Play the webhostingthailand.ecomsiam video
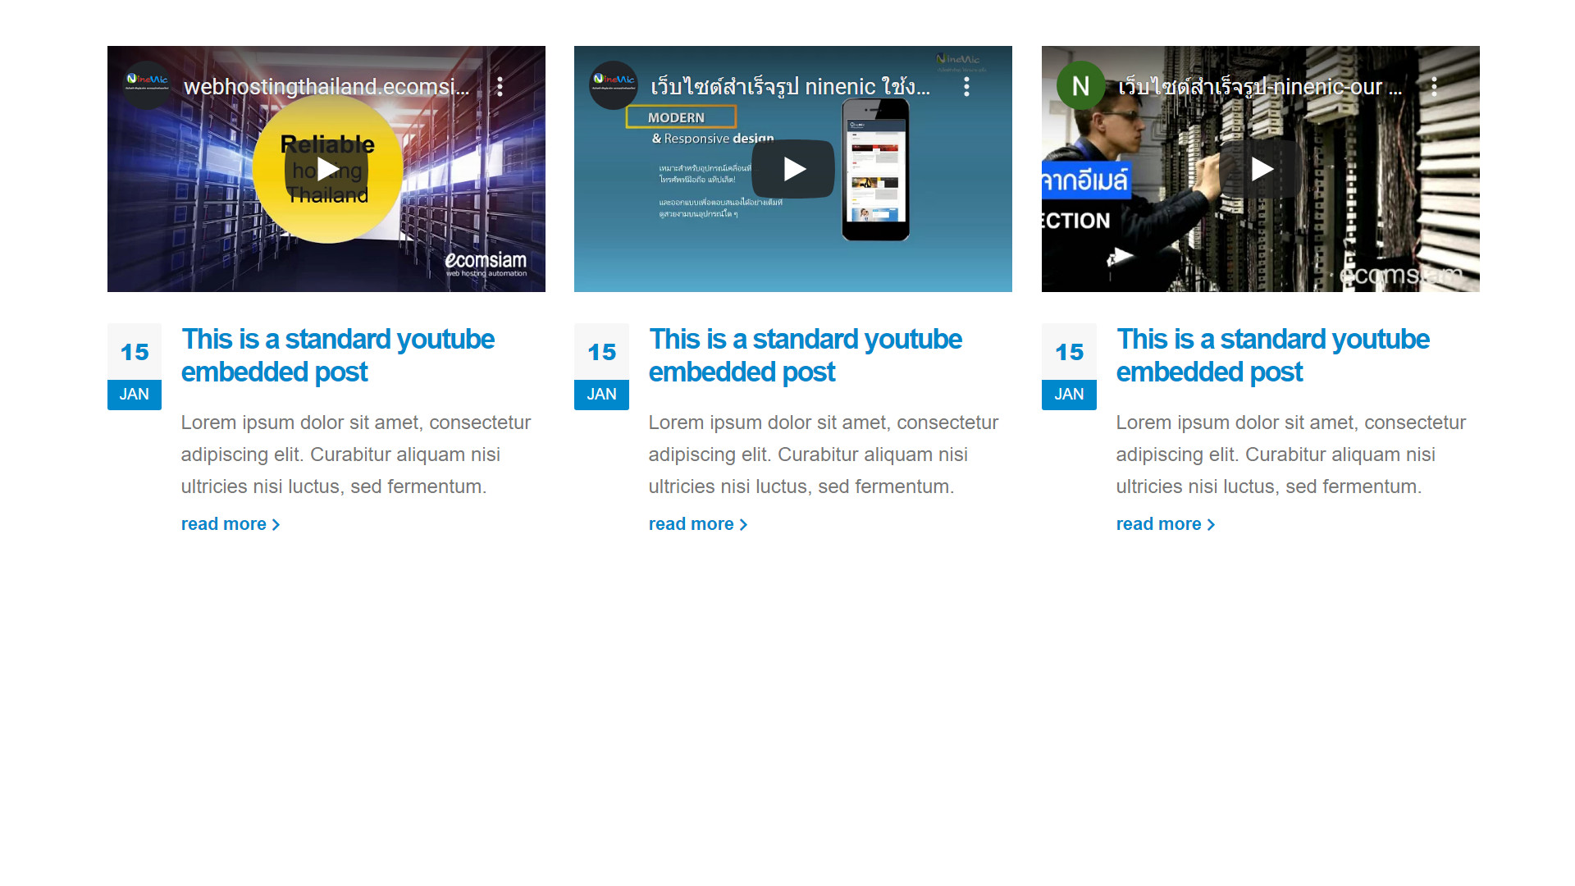 [x=326, y=169]
